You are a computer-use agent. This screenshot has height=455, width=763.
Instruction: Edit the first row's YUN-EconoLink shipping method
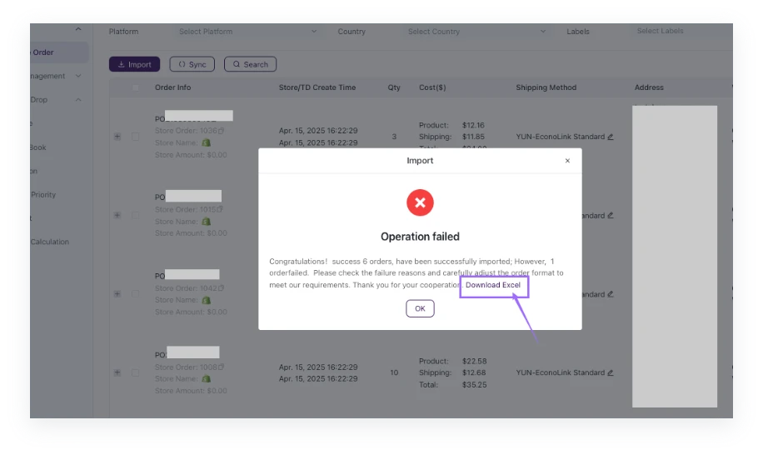(611, 137)
